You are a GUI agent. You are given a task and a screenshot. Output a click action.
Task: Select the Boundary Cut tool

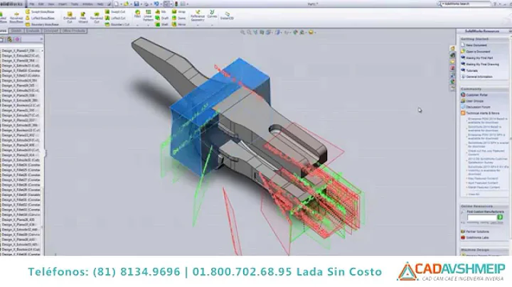[117, 24]
